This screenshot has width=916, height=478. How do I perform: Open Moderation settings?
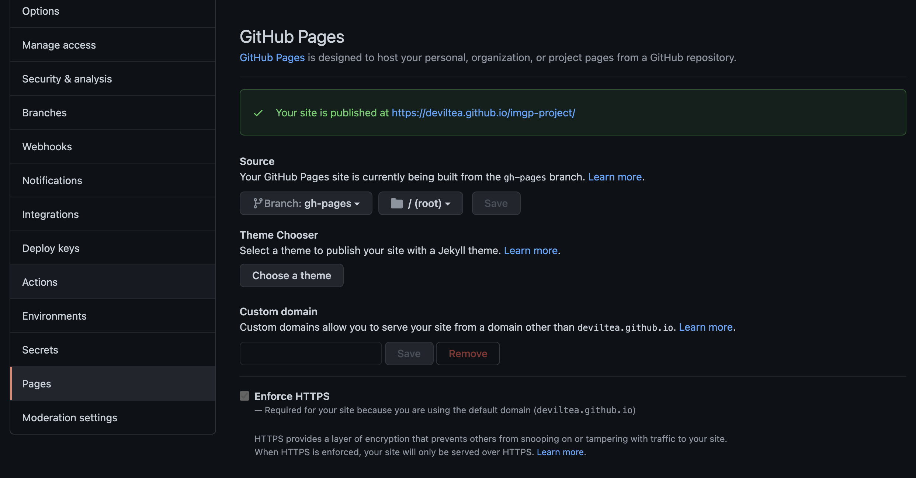[x=113, y=418]
